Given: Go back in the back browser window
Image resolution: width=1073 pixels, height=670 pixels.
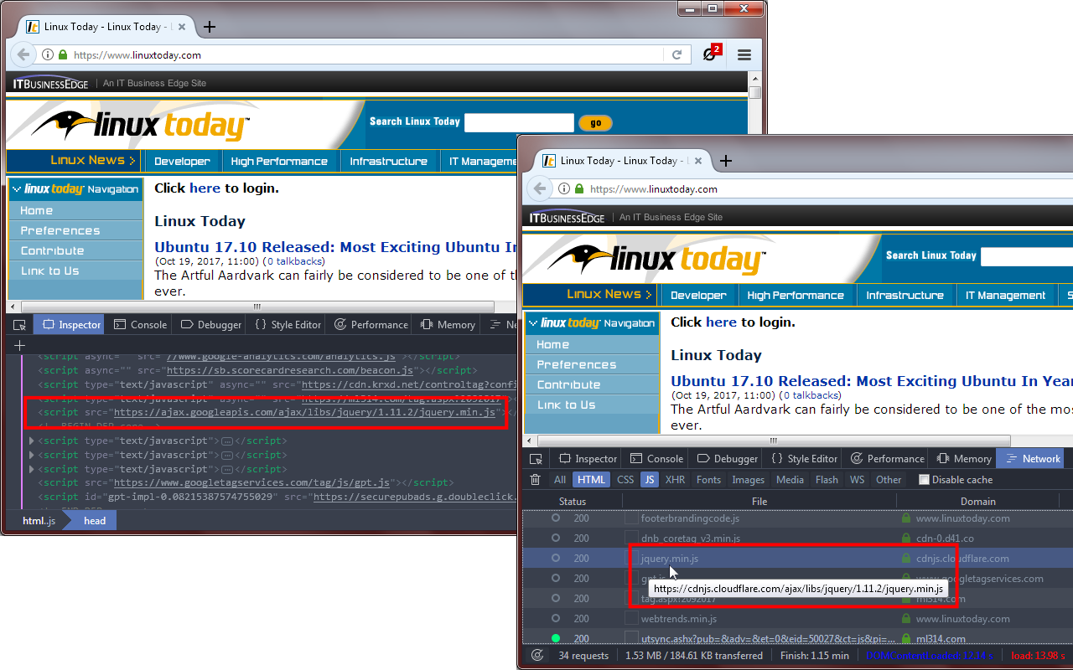Looking at the screenshot, I should coord(24,54).
